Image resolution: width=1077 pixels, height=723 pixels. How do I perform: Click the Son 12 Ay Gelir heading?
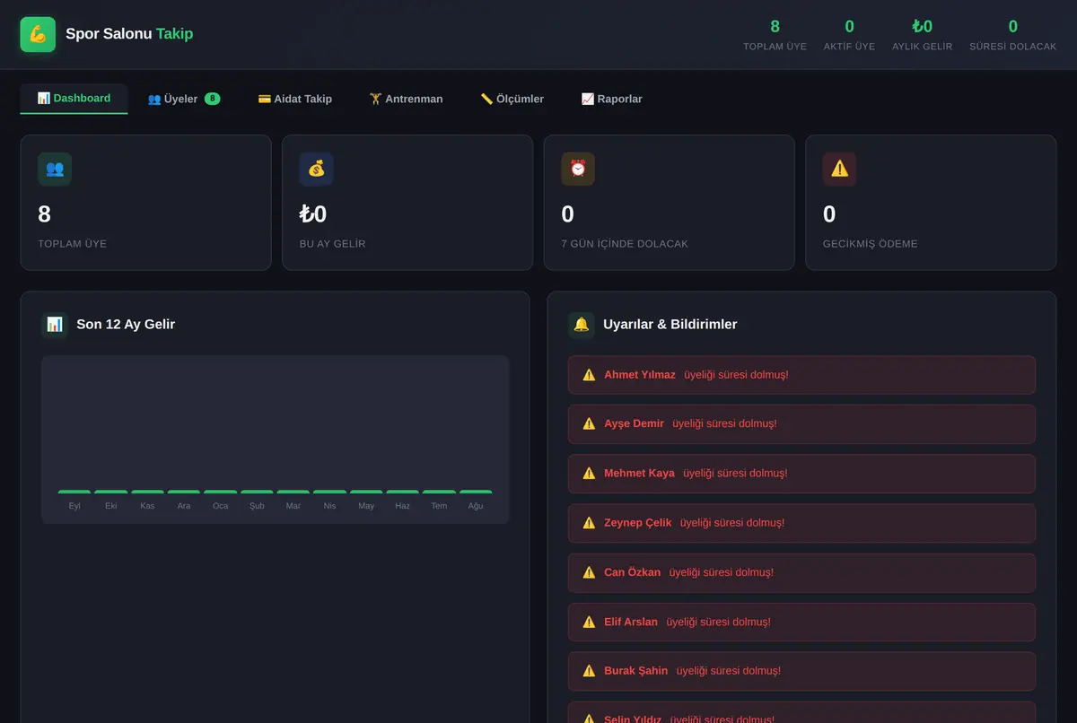click(x=126, y=325)
